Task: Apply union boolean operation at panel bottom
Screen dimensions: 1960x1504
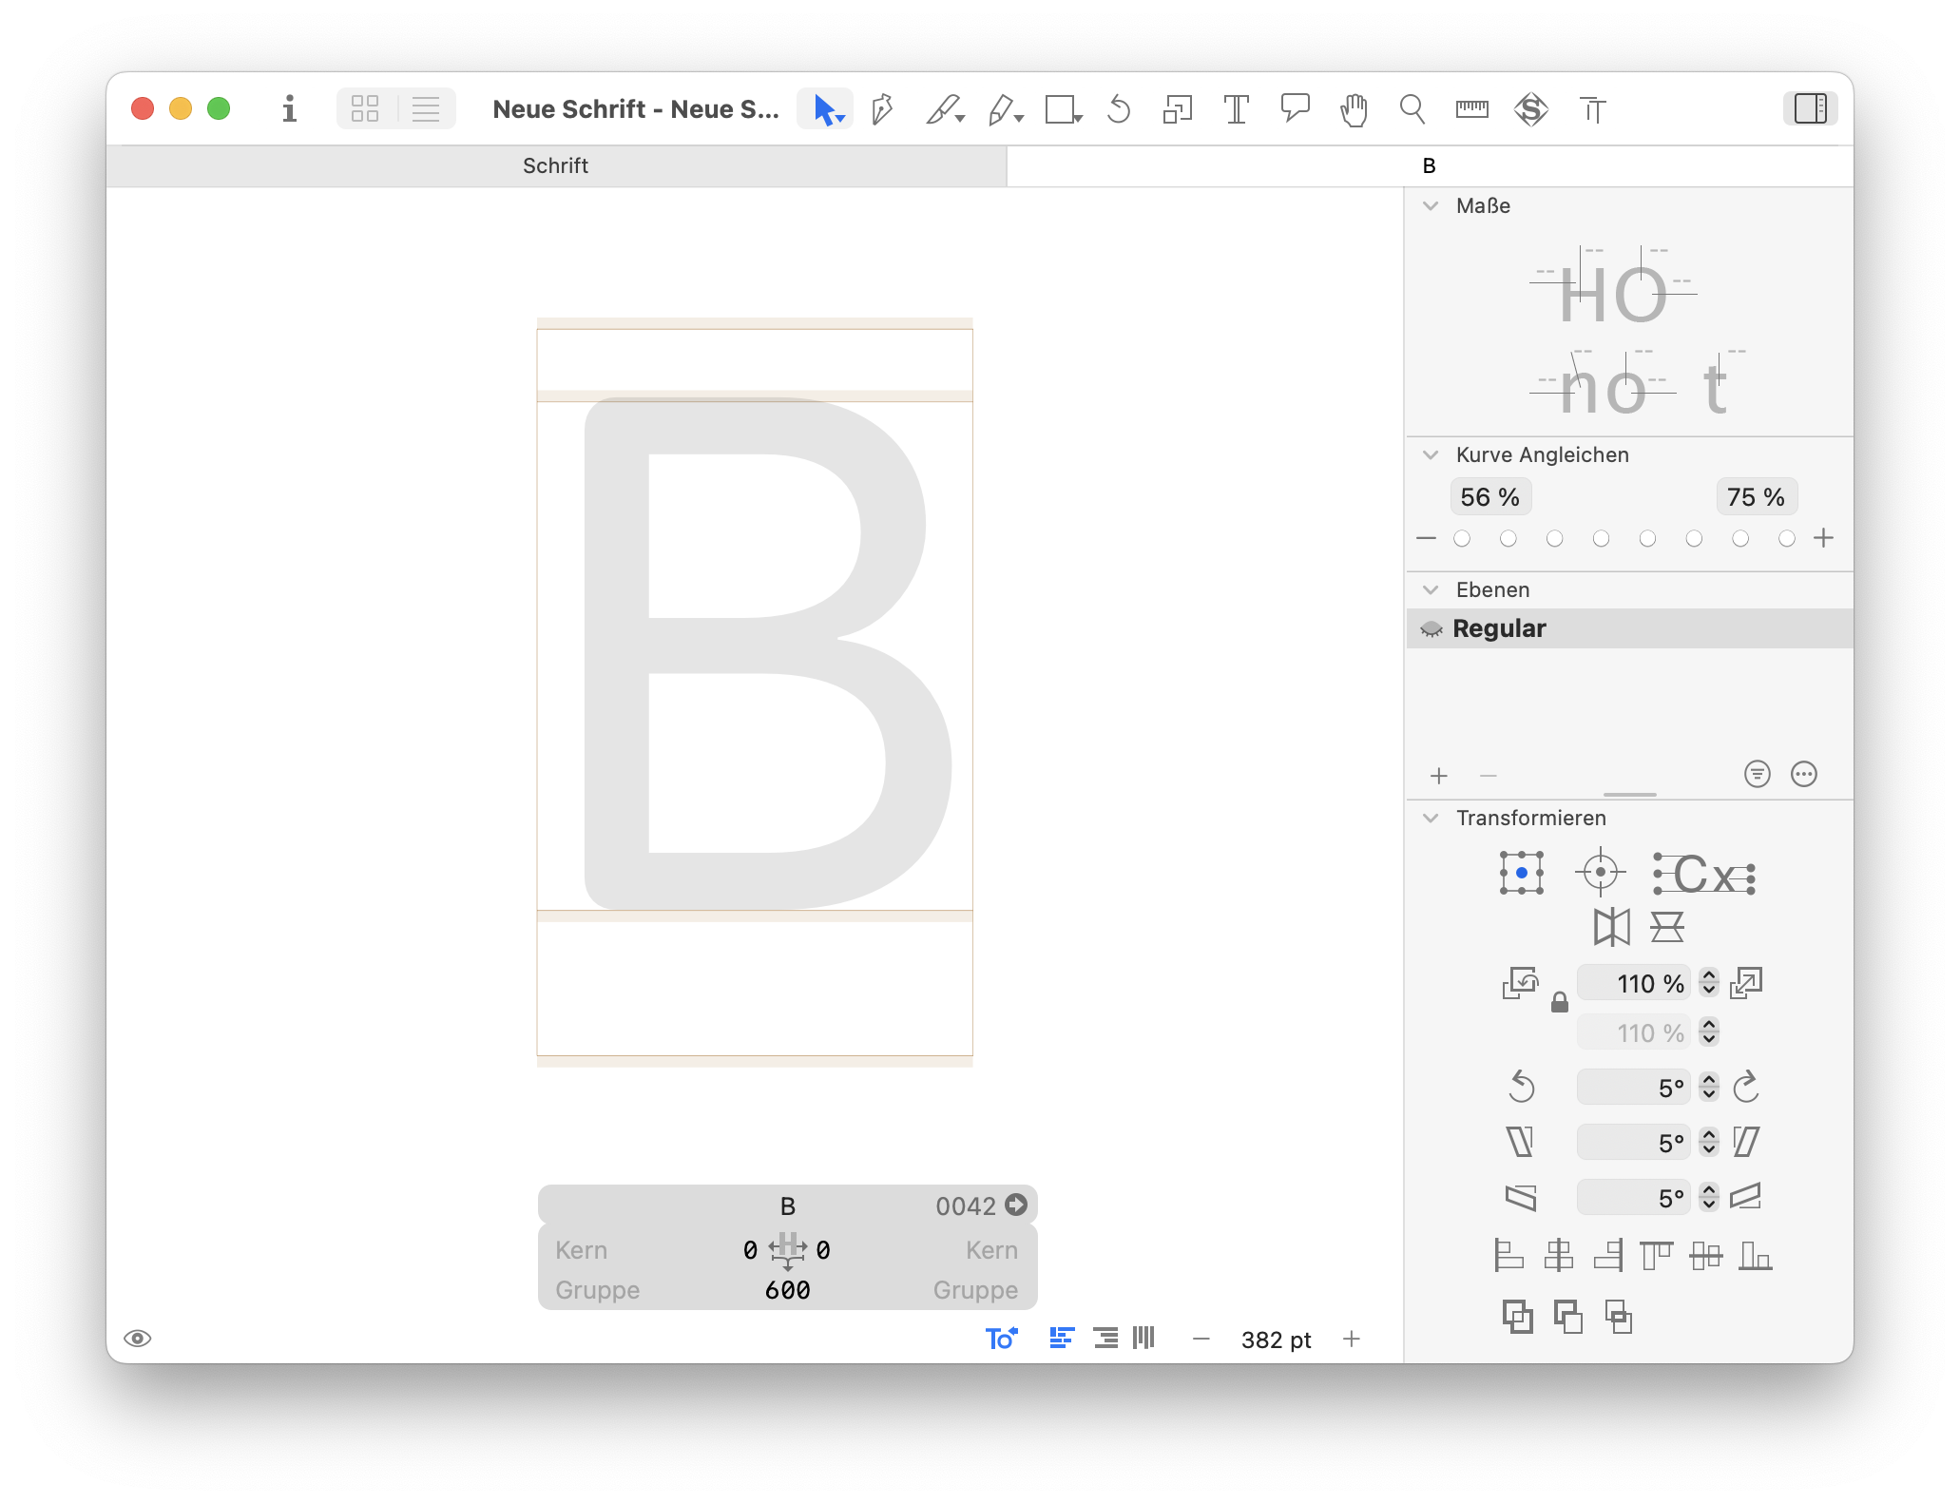Action: point(1517,1318)
